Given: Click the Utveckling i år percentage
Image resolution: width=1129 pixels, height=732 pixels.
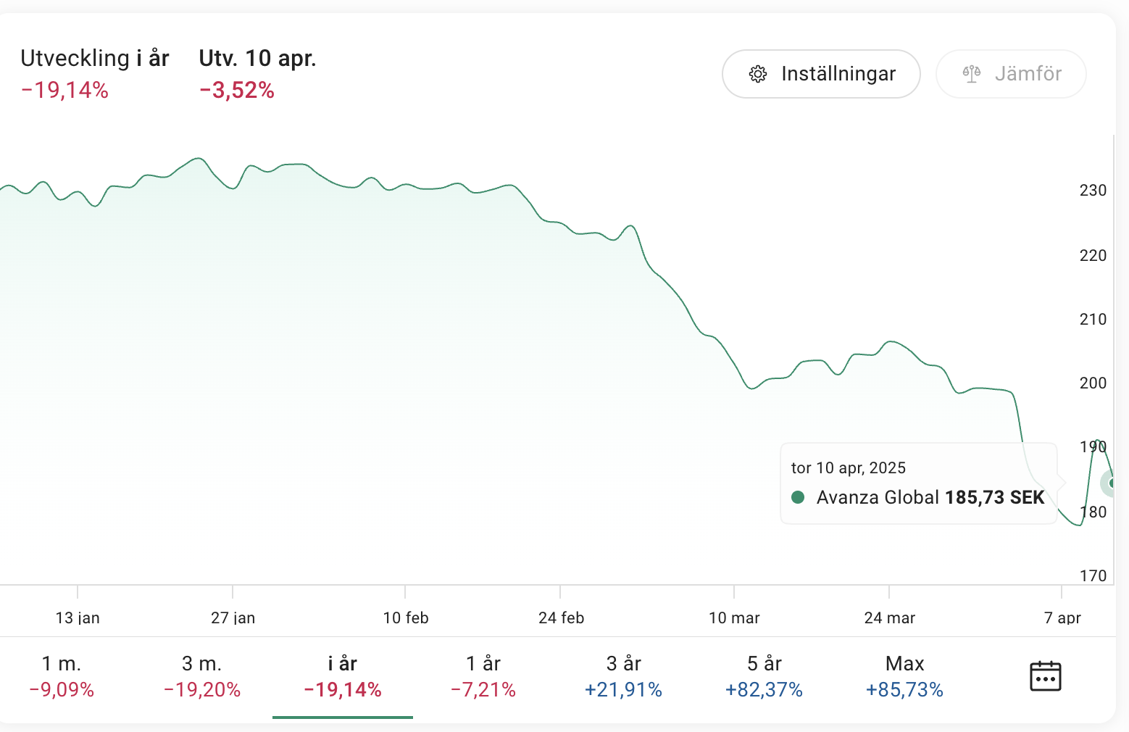Looking at the screenshot, I should pyautogui.click(x=65, y=91).
